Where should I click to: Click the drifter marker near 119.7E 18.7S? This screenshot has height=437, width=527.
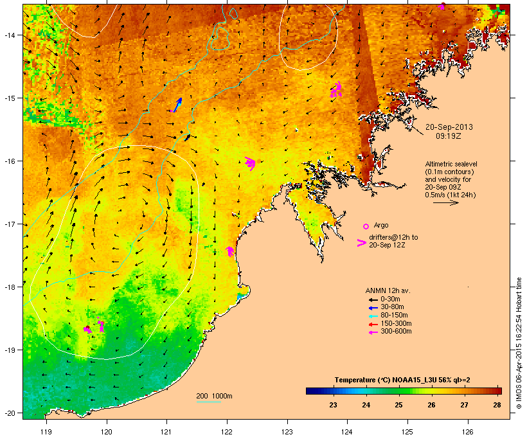(87, 329)
